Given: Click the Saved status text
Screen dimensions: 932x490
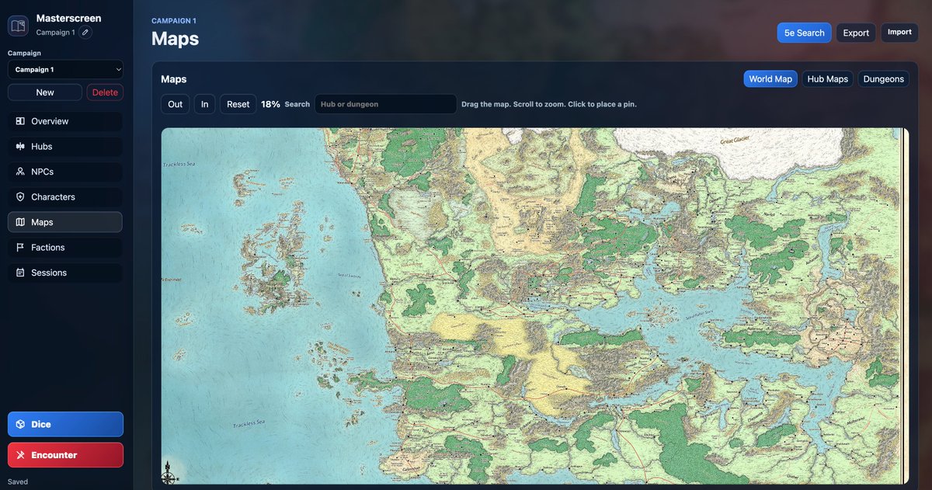Looking at the screenshot, I should (x=18, y=481).
